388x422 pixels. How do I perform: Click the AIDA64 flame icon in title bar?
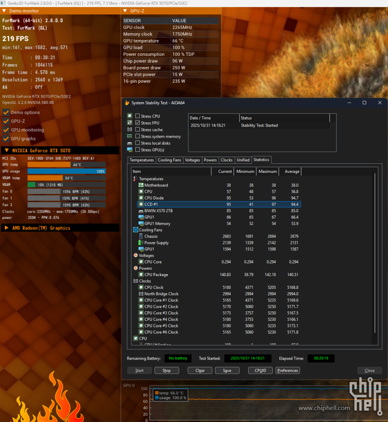(127, 103)
